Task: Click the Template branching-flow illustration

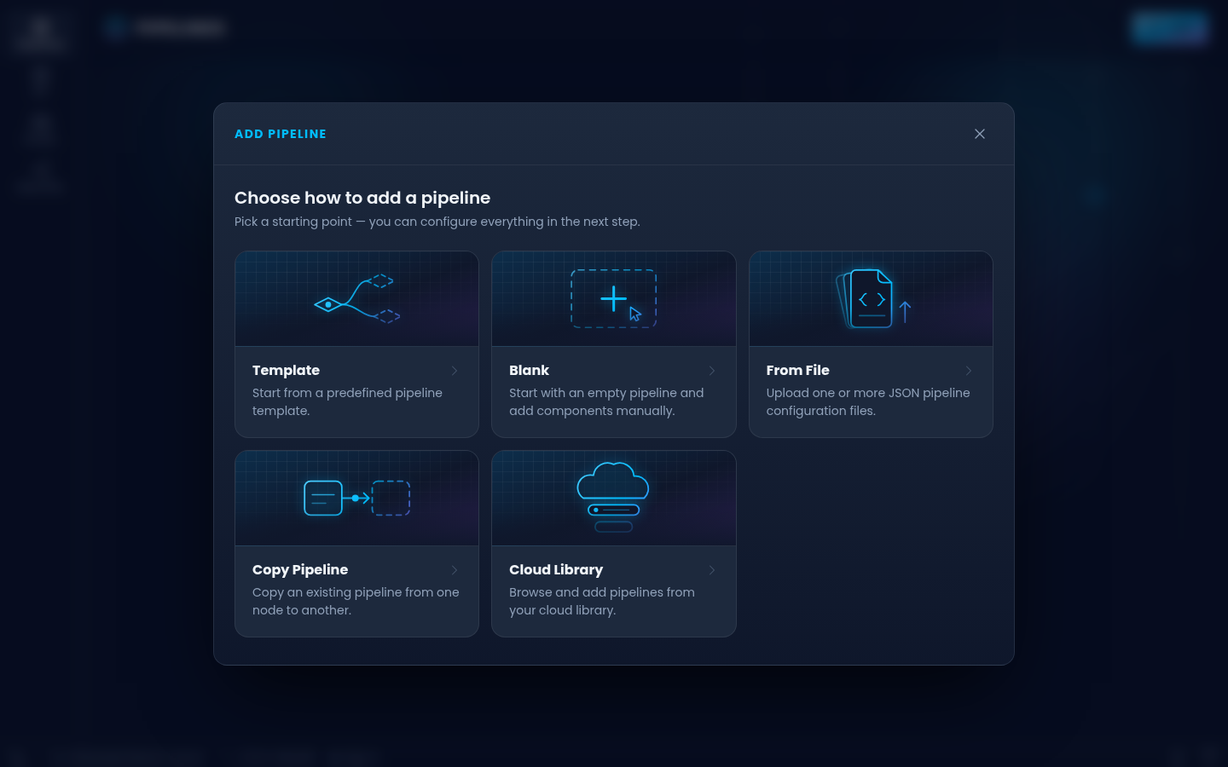Action: pyautogui.click(x=357, y=298)
